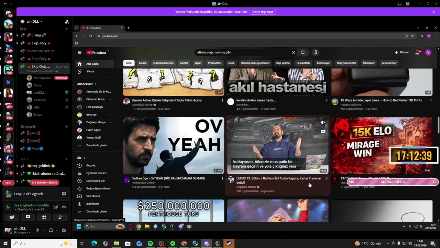
Task: Open the aimDLL server name dropdown
Action: [34, 21]
